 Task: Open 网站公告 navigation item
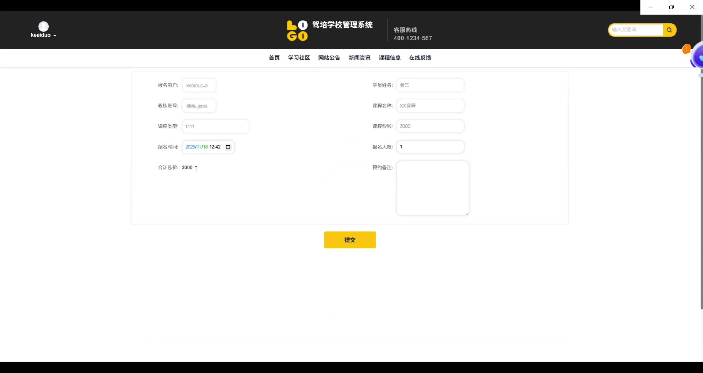[329, 58]
